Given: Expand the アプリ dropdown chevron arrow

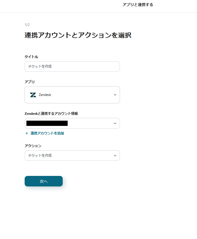Looking at the screenshot, I should pos(115,95).
